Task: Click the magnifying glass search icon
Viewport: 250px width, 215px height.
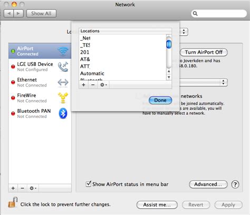Action: pyautogui.click(x=195, y=14)
